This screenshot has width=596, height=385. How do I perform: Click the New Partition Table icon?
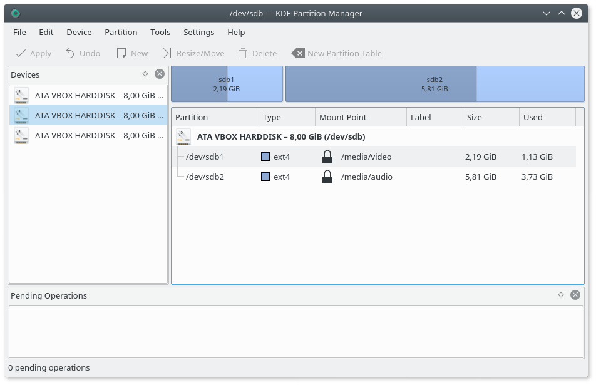click(x=298, y=54)
